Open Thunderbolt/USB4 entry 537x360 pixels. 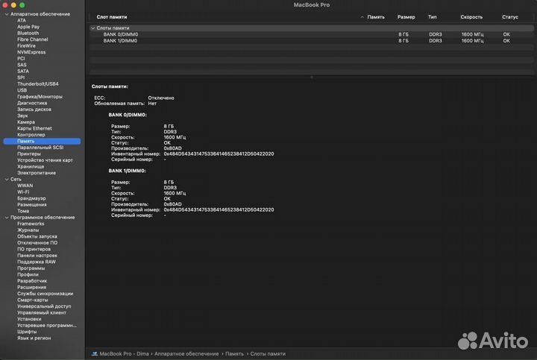pos(38,83)
